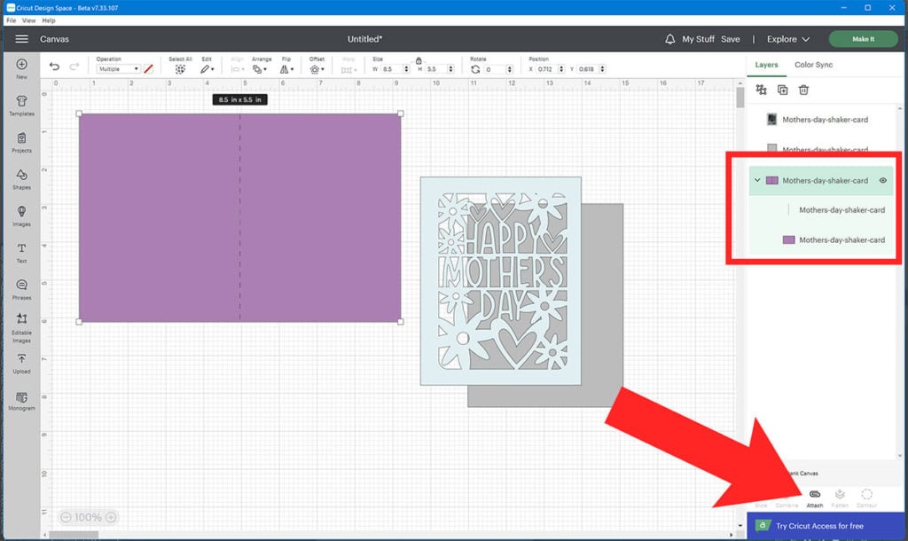This screenshot has height=541, width=908.
Task: Expand the Explore dropdown
Action: point(787,39)
